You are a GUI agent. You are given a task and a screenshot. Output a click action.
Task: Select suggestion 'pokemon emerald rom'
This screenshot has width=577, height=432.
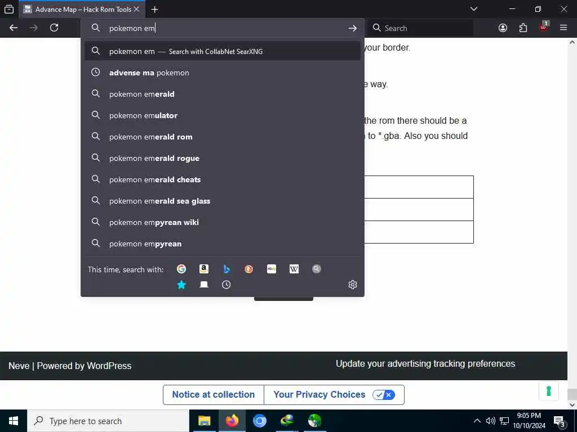point(222,137)
